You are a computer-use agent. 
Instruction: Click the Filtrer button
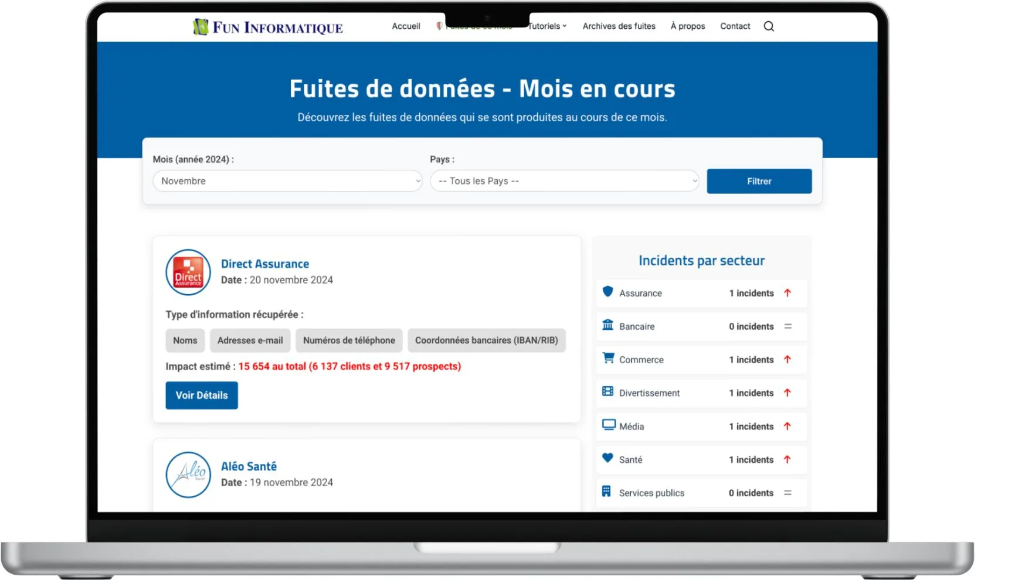click(759, 182)
